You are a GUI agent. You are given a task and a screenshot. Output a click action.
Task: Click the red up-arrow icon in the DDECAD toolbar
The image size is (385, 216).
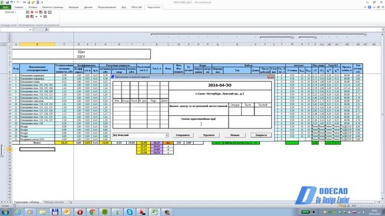click(x=36, y=17)
